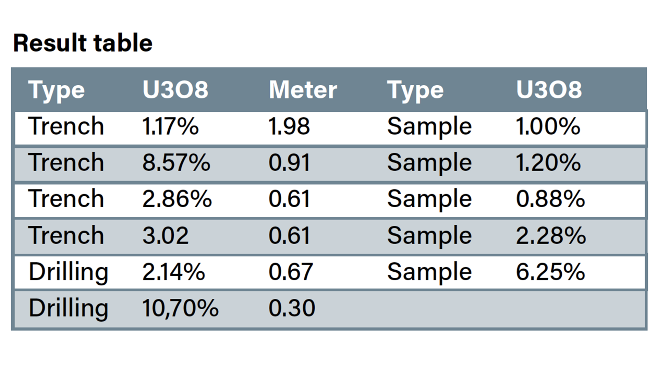Click the 0.67 meter value
The image size is (658, 370).
[x=290, y=272]
